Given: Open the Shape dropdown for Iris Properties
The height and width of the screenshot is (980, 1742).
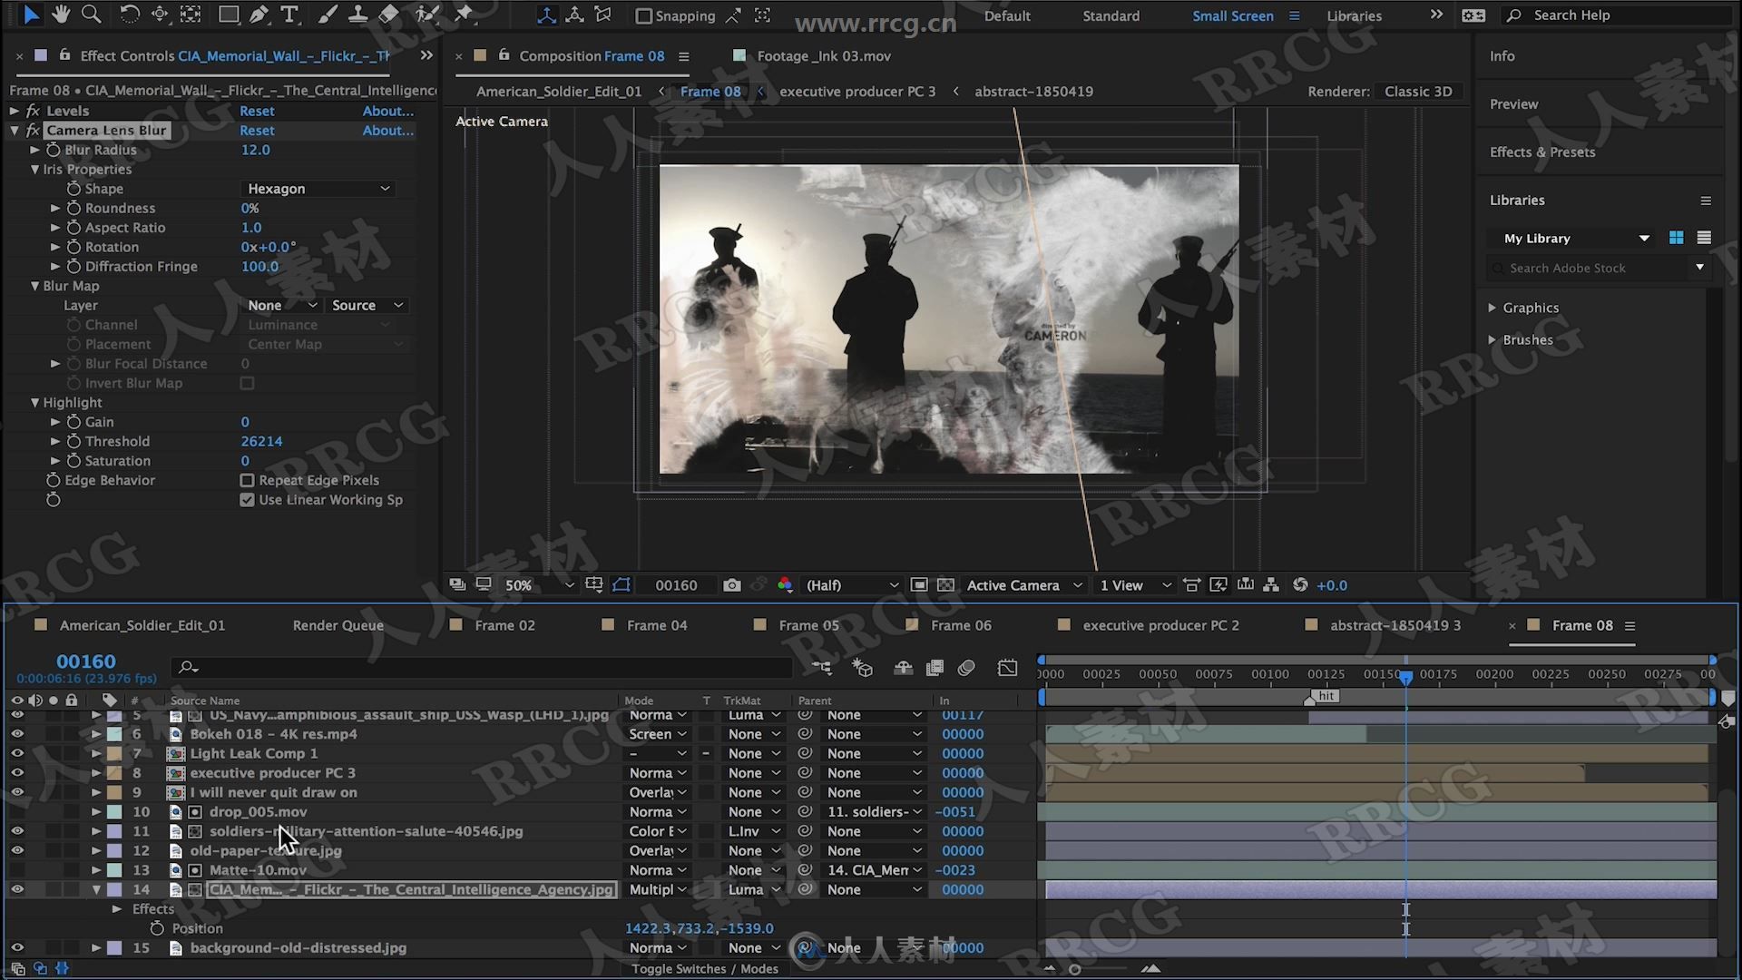Looking at the screenshot, I should (x=317, y=188).
